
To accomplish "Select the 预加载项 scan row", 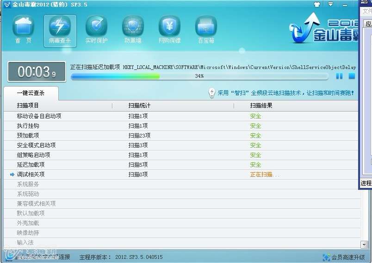I will [x=28, y=136].
